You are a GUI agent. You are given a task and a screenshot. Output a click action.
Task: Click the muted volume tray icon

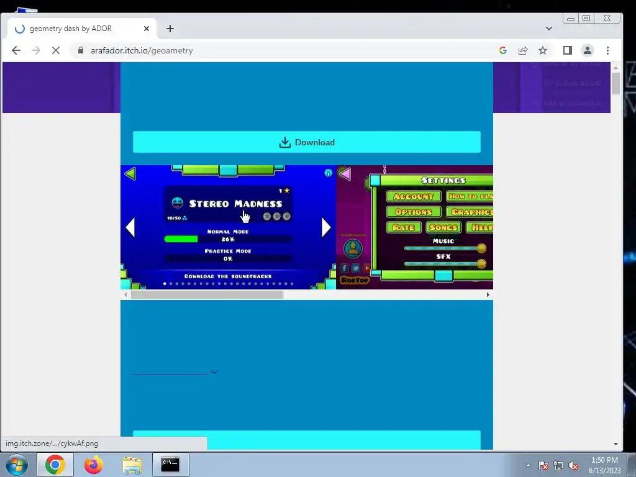[x=573, y=466]
